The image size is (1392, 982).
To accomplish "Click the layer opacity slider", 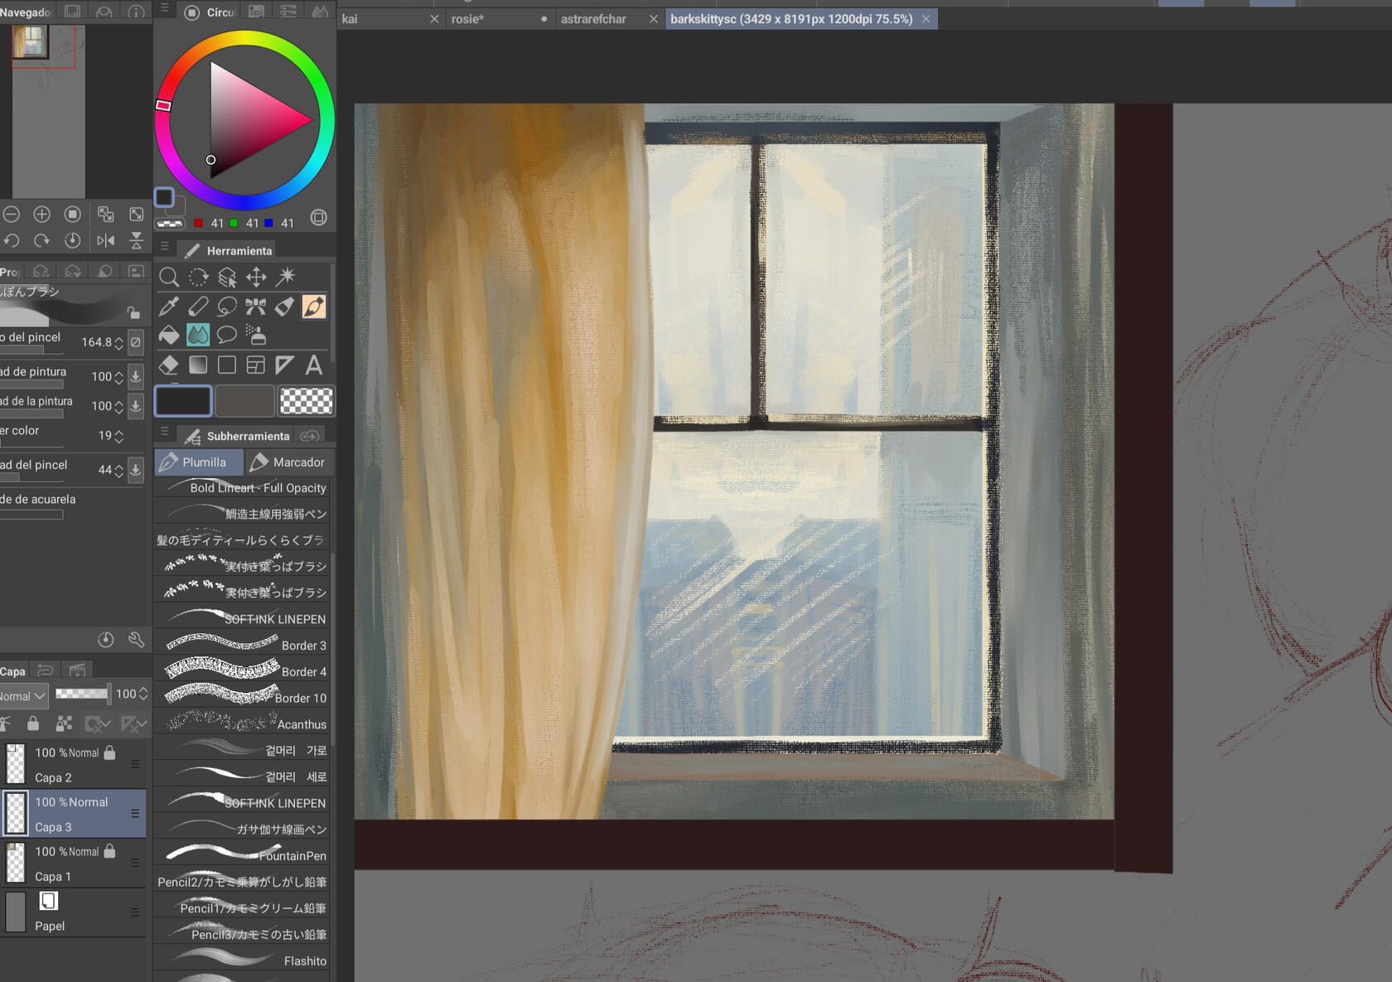I will coord(82,694).
